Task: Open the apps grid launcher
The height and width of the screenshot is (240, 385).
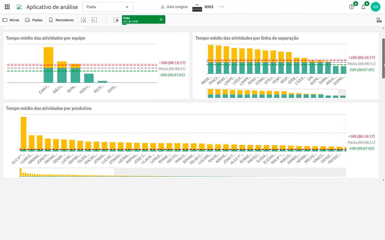Action: (x=7, y=7)
